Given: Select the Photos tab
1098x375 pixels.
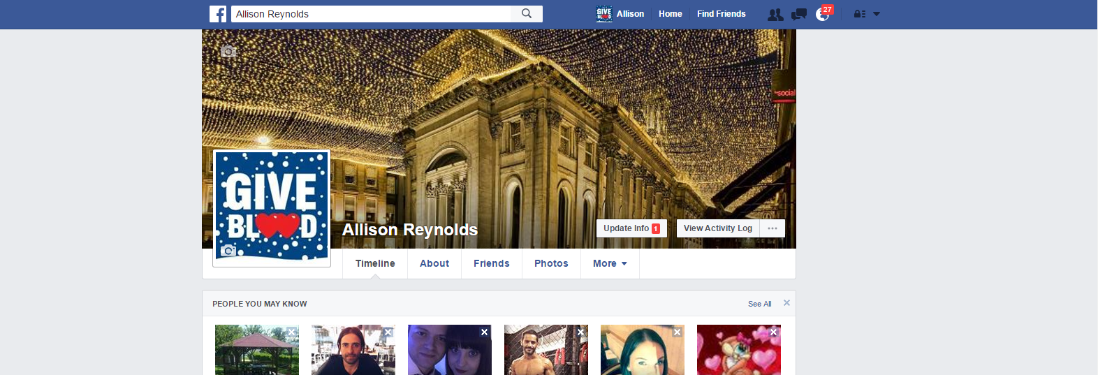Looking at the screenshot, I should [x=551, y=264].
